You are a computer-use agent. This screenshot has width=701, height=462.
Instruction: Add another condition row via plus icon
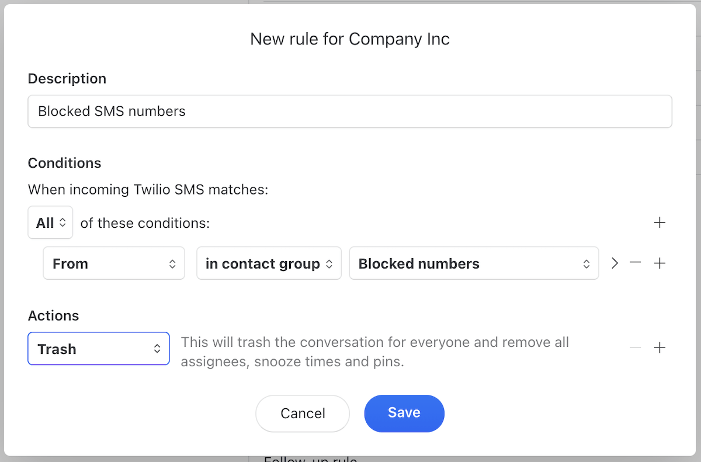660,263
